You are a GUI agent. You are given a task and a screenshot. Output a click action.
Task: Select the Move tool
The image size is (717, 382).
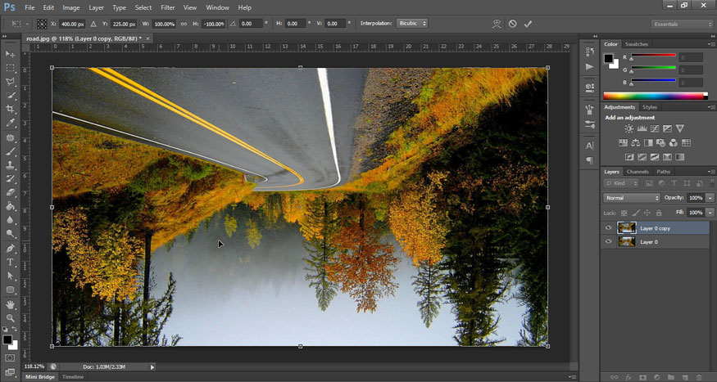[x=11, y=54]
